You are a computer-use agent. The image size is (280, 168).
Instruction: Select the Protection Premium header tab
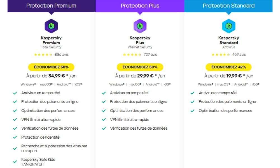click(51, 6)
